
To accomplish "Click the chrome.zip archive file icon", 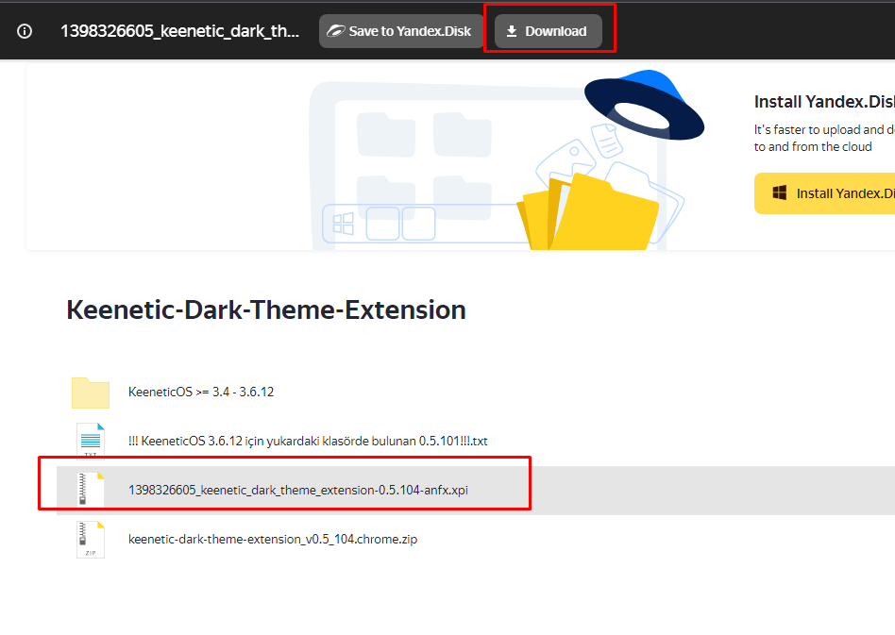I will click(x=91, y=540).
